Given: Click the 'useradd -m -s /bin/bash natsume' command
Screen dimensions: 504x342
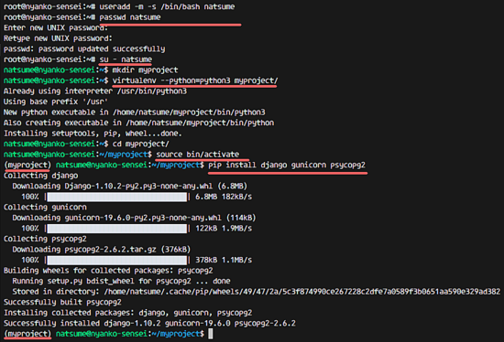Looking at the screenshot, I should point(167,6).
